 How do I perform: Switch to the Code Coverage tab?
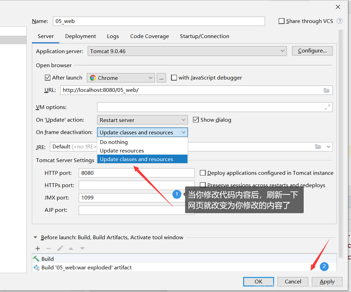pyautogui.click(x=149, y=36)
